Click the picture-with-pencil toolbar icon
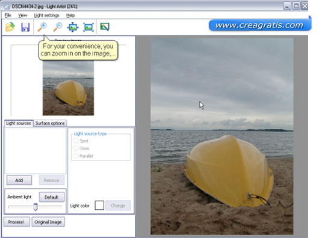Screen dimensions: 319x238 (105, 27)
